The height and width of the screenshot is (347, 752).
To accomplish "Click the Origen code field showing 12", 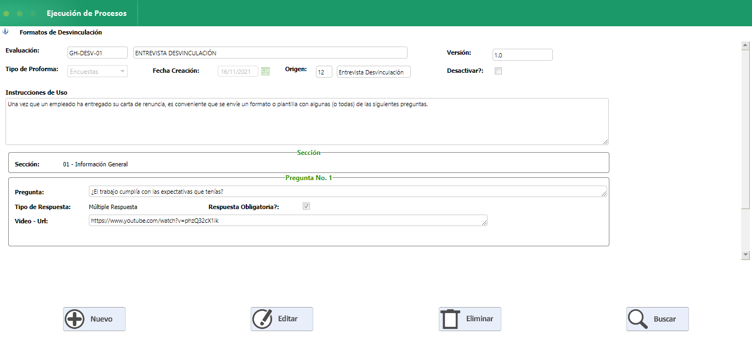I will coord(324,72).
